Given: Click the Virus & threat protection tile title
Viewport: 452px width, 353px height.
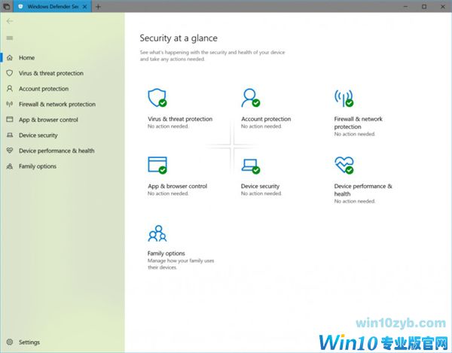Looking at the screenshot, I should point(180,119).
